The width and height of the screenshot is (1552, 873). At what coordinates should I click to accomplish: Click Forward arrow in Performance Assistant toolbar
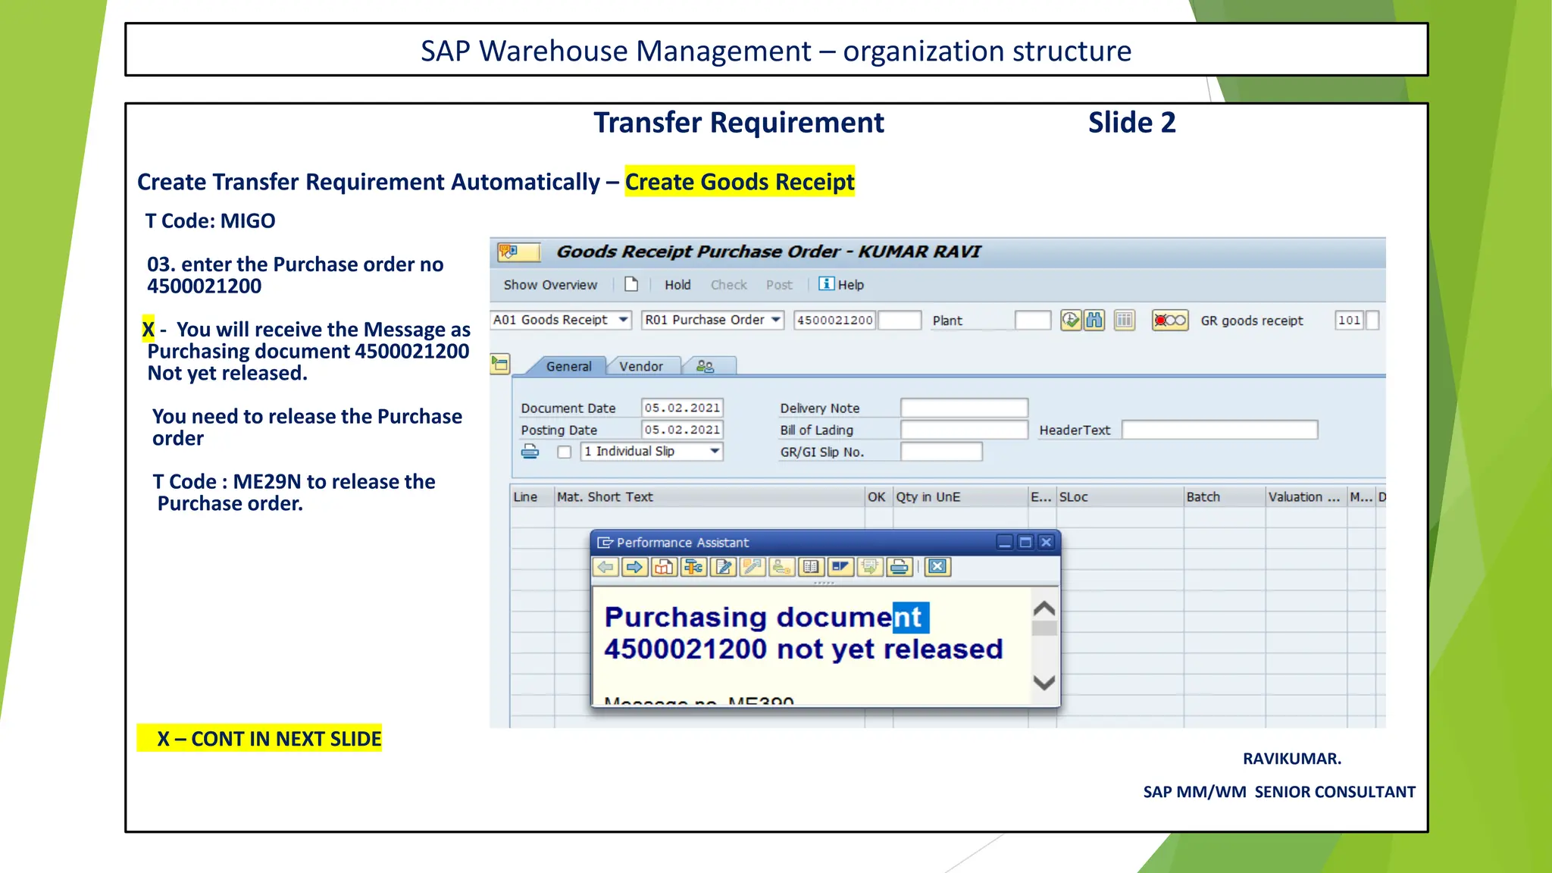click(635, 567)
